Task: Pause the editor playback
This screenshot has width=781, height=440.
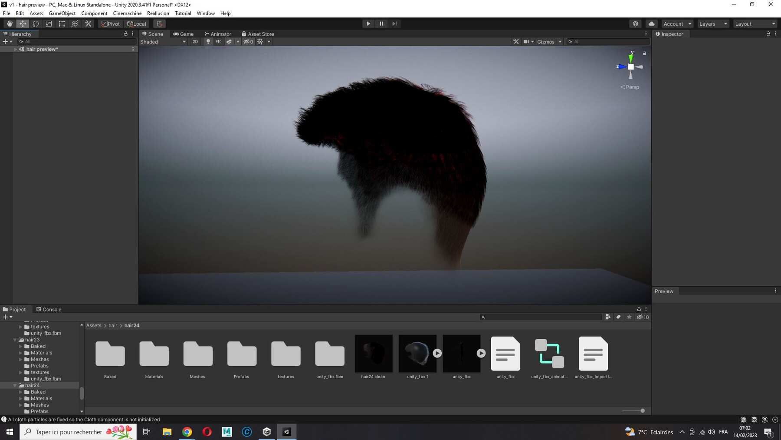Action: (381, 24)
